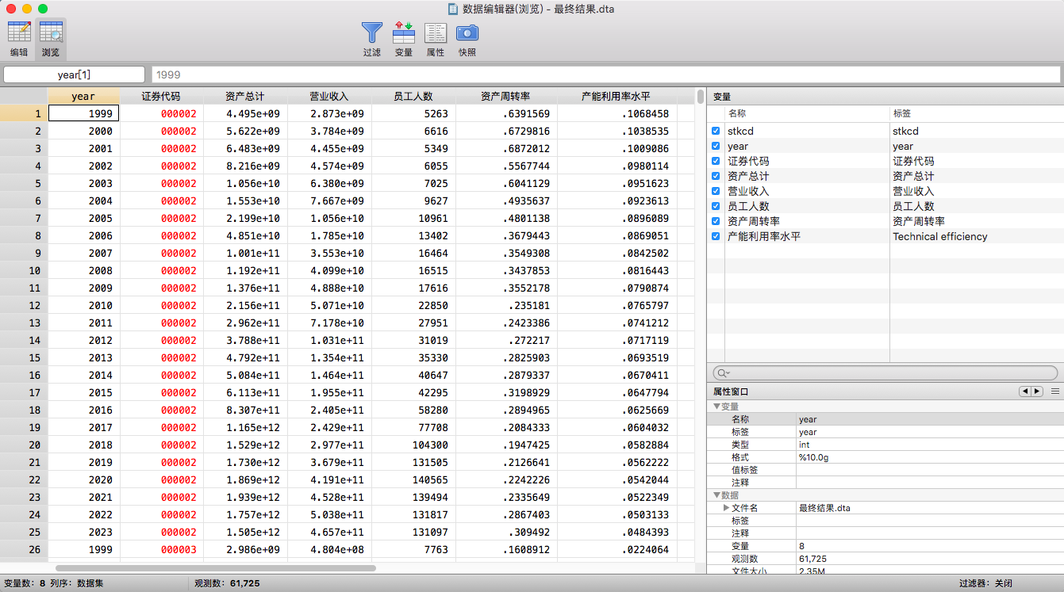Click previous variable arrow in properties window

[1025, 391]
